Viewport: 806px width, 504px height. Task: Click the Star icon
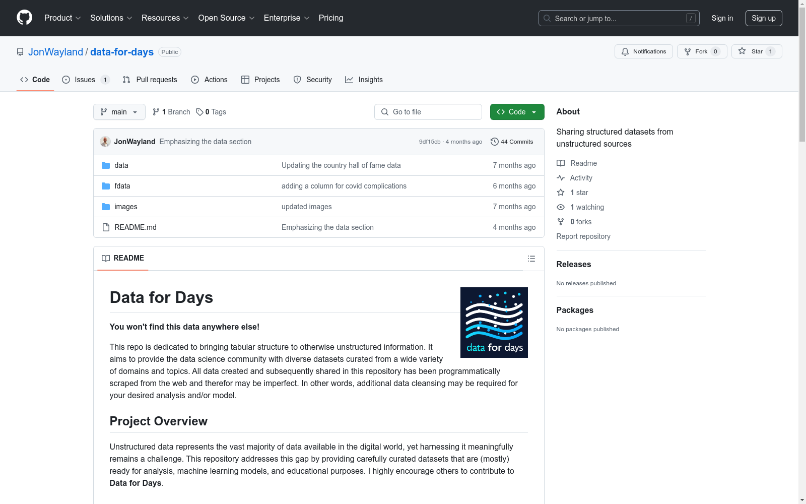[x=742, y=51]
